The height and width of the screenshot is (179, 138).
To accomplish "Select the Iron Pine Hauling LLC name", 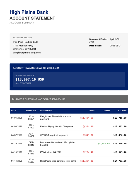I will tap(25, 42).
